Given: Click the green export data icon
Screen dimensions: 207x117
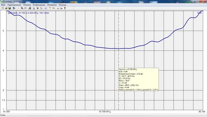Looking at the screenshot, I should 14,8.
